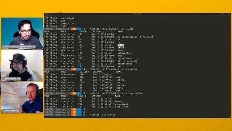Click the 'kubernetes' directory name
The height and width of the screenshot is (131, 232).
(x=124, y=53)
